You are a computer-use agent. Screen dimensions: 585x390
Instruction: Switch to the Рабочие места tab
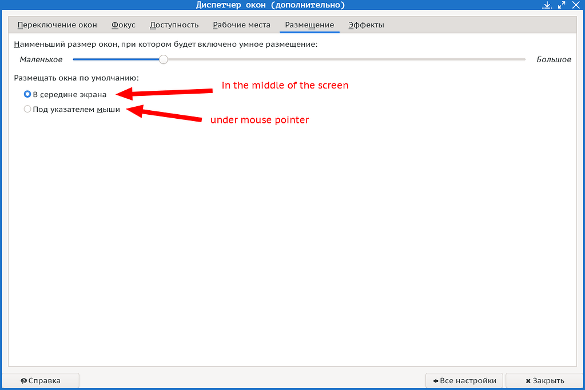240,25
